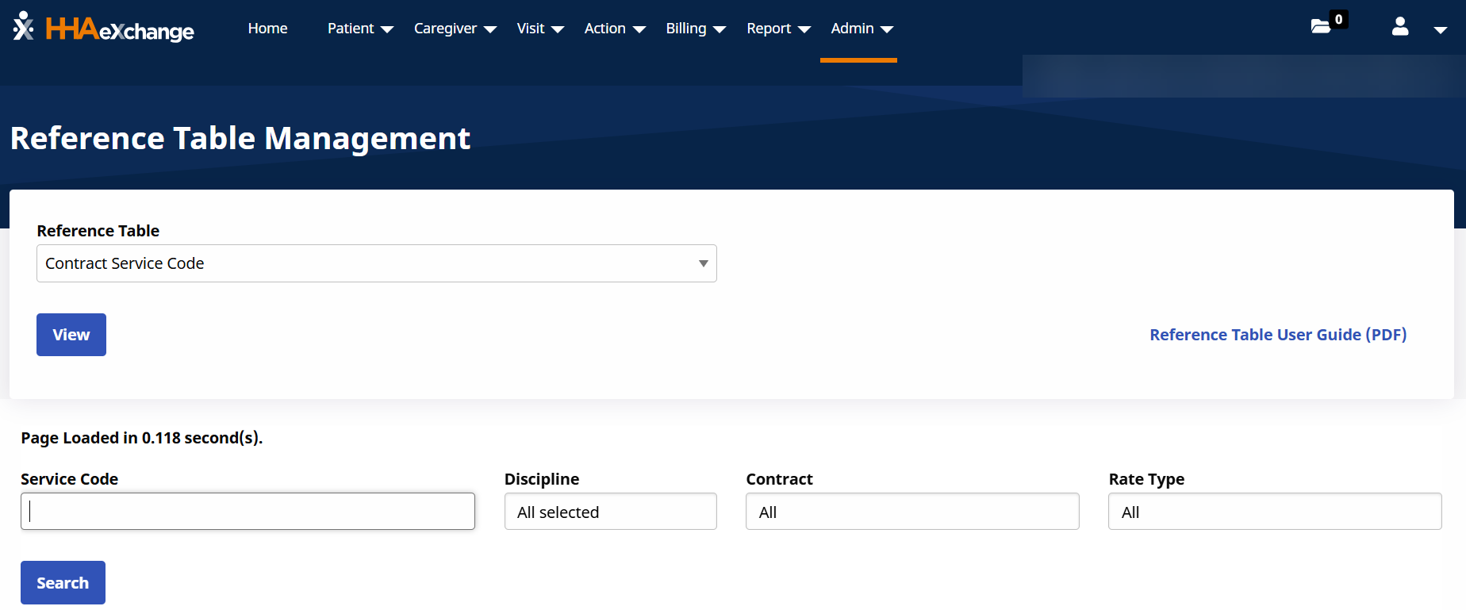Open the folder icon with 0 badge
This screenshot has width=1466, height=610.
pos(1321,26)
